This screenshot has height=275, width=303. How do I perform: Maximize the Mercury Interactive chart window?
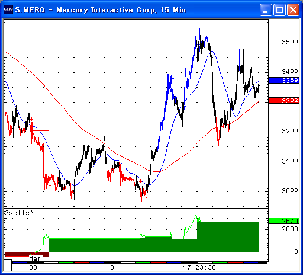279,9
